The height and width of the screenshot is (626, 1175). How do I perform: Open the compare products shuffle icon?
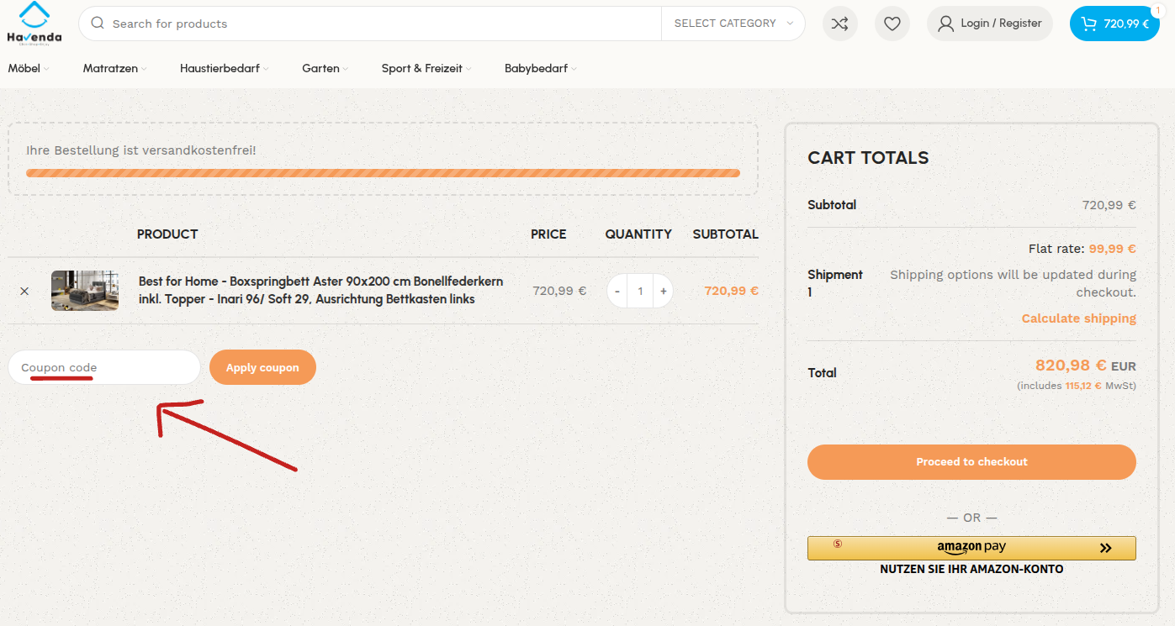(839, 24)
